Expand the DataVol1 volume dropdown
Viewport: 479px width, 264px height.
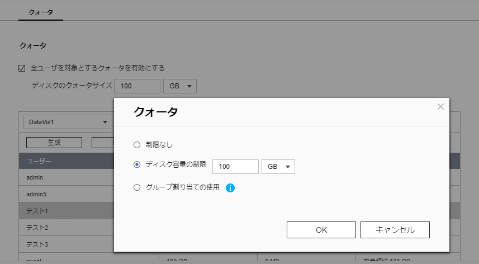[x=68, y=122]
